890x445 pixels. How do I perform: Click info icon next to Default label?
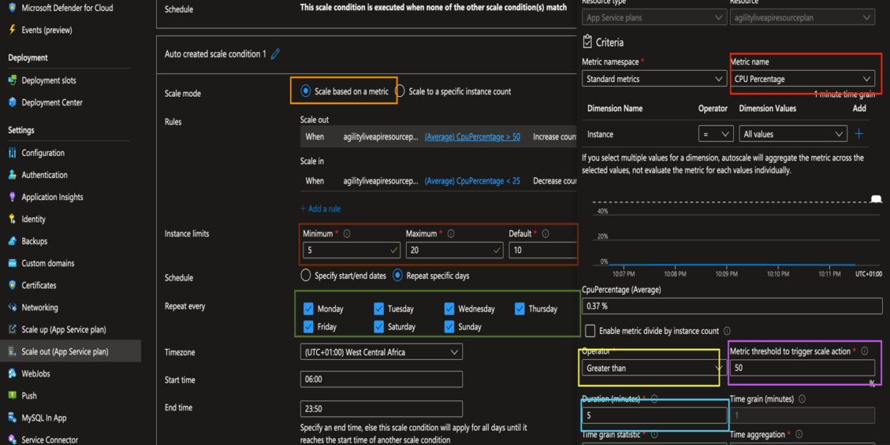pos(546,233)
